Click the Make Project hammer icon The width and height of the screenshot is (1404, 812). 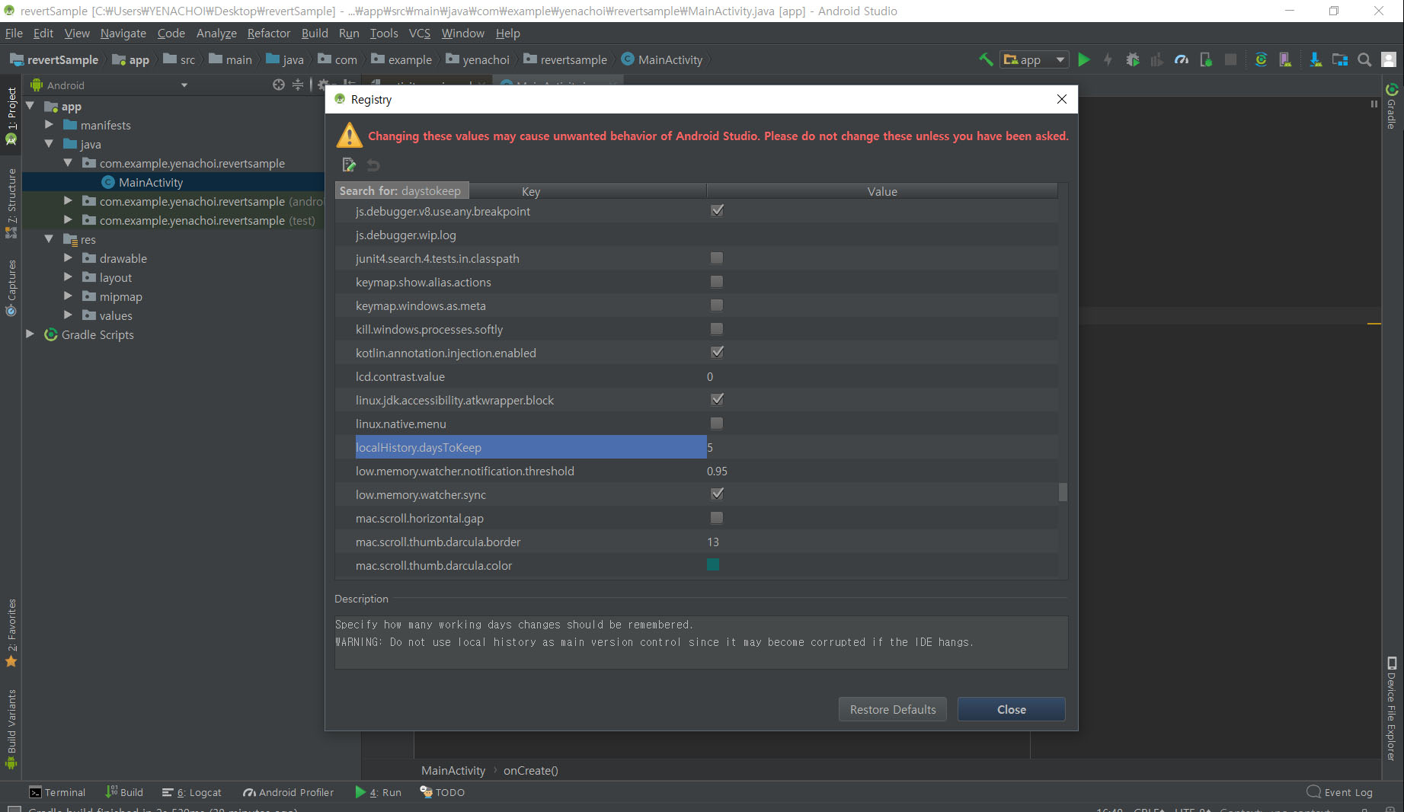coord(986,59)
